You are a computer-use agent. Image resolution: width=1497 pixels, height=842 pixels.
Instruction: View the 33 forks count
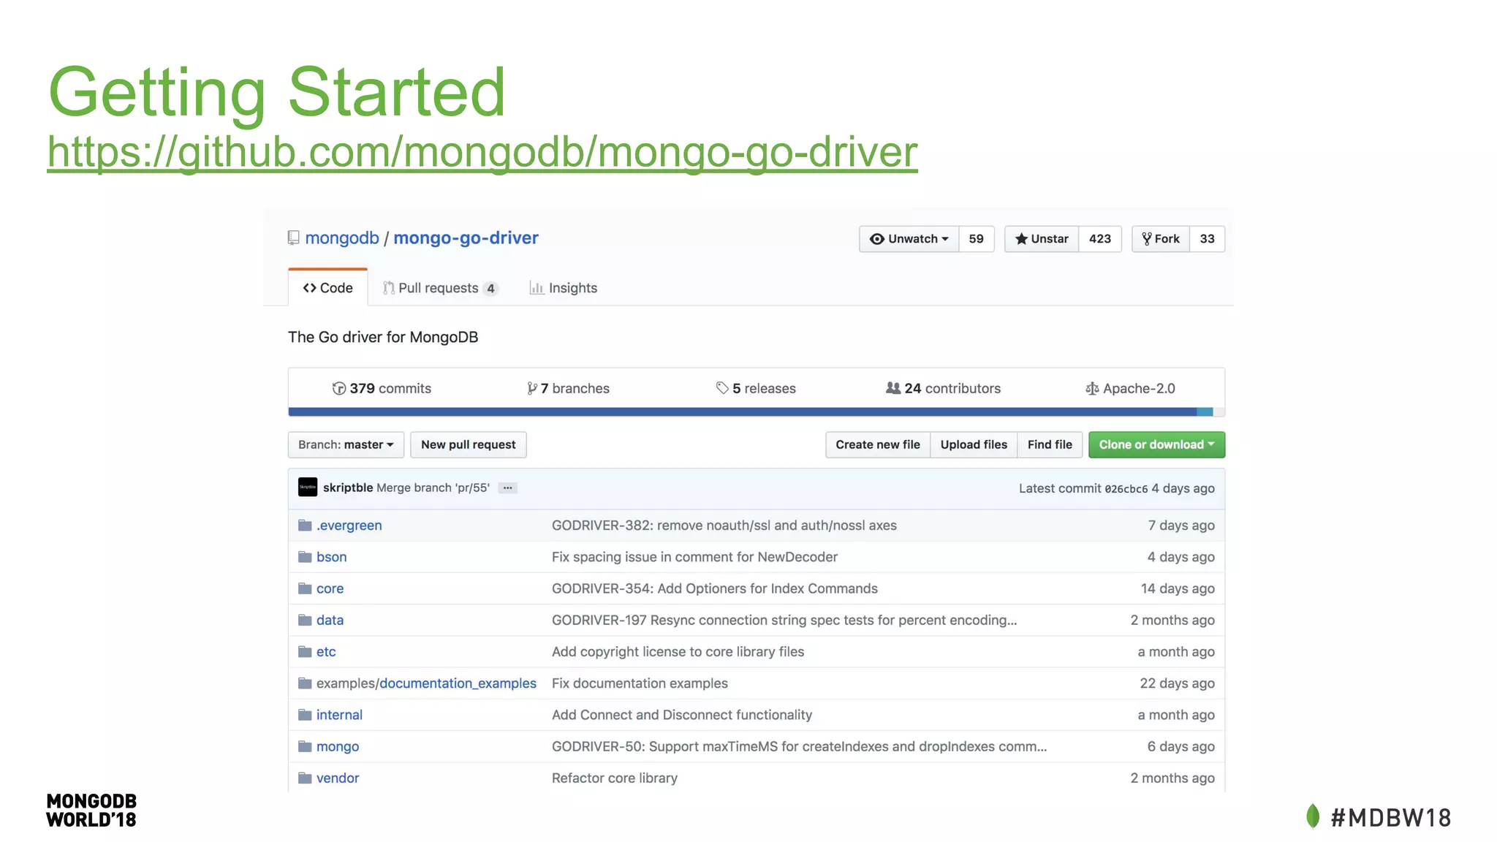coord(1207,239)
